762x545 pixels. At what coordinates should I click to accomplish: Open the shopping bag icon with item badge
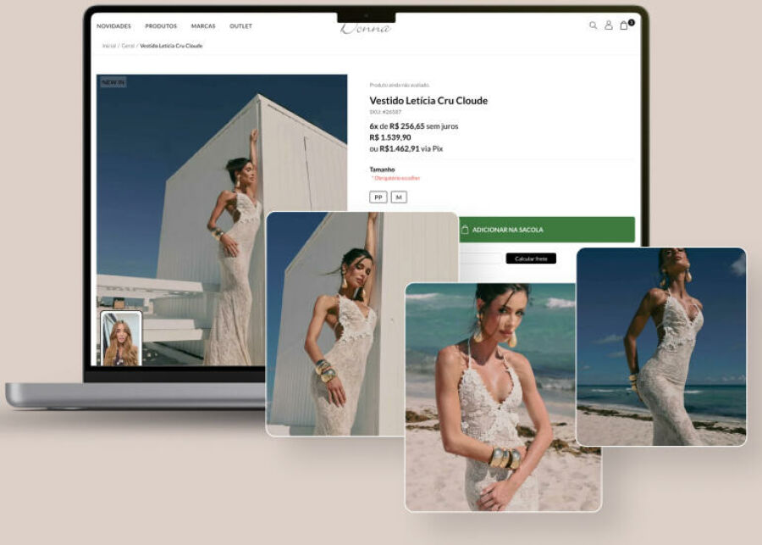623,25
